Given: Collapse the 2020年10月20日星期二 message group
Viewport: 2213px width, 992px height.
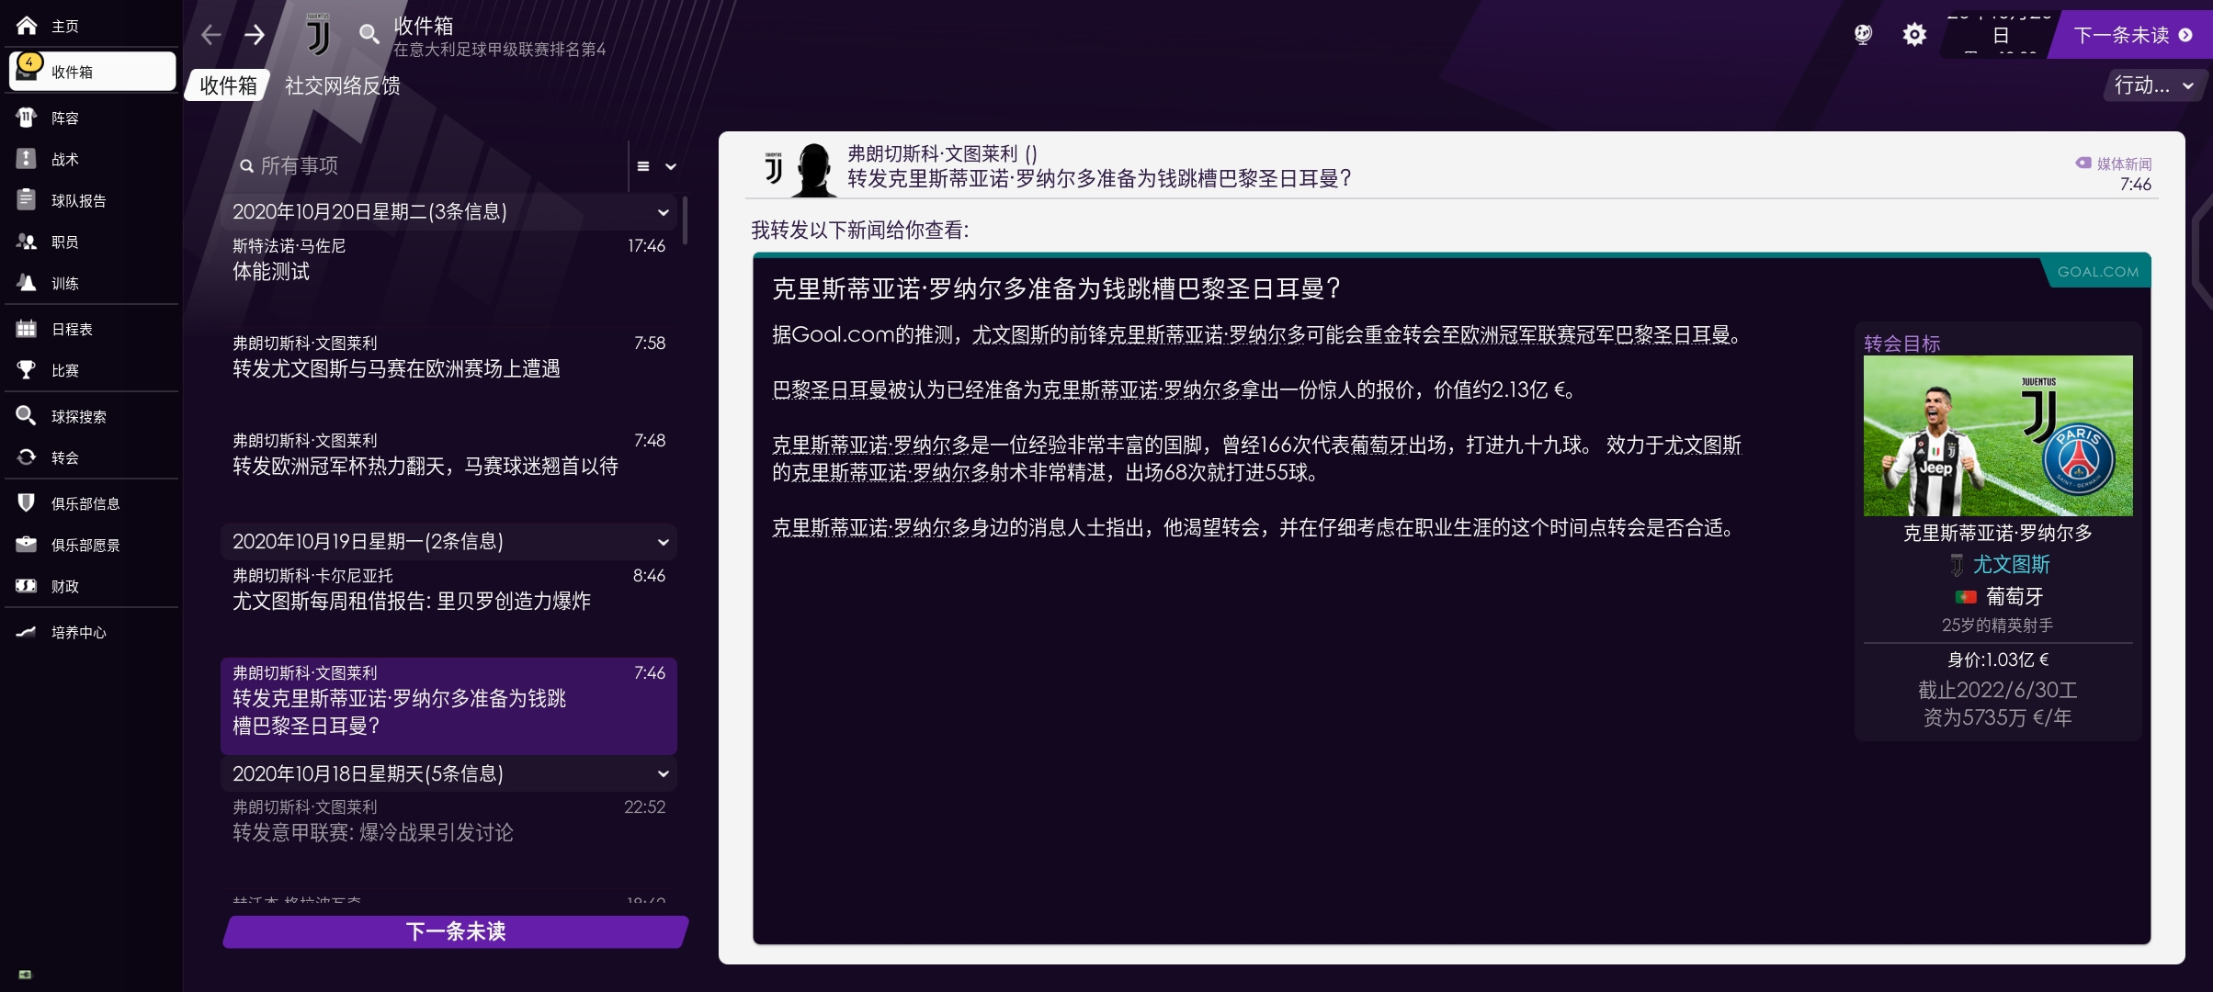Looking at the screenshot, I should [663, 212].
